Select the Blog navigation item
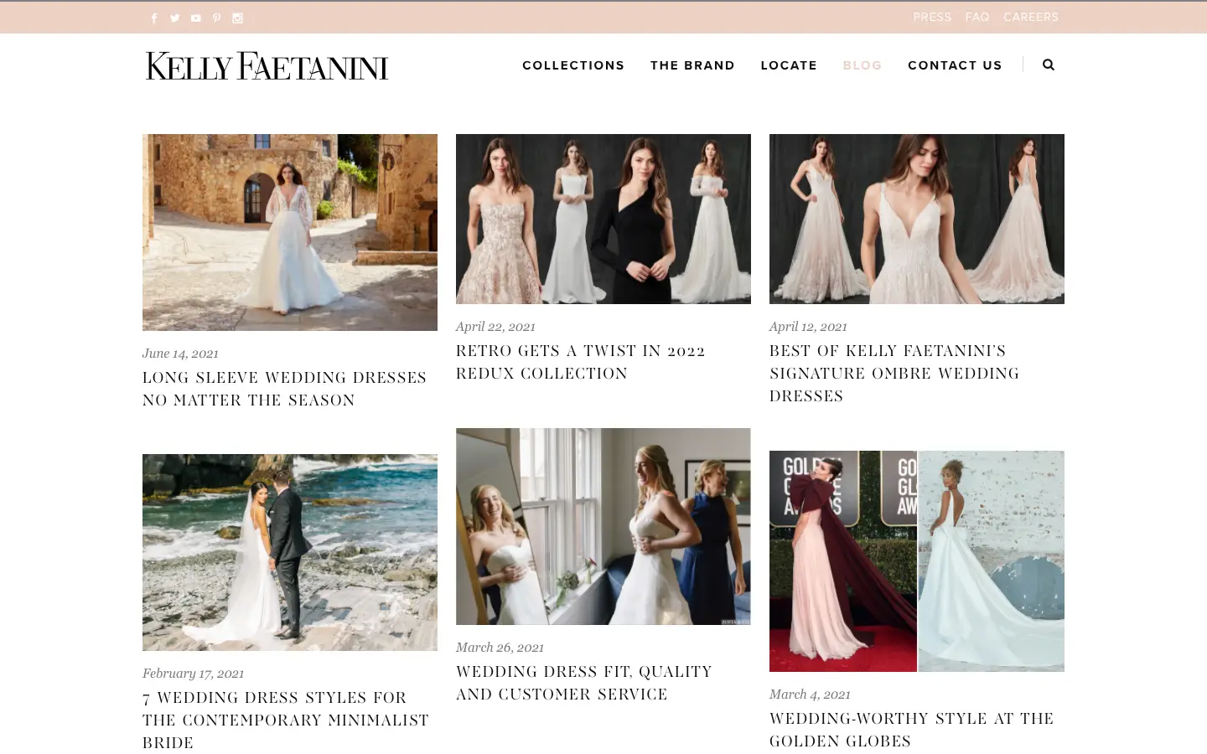1207x754 pixels. coord(863,65)
